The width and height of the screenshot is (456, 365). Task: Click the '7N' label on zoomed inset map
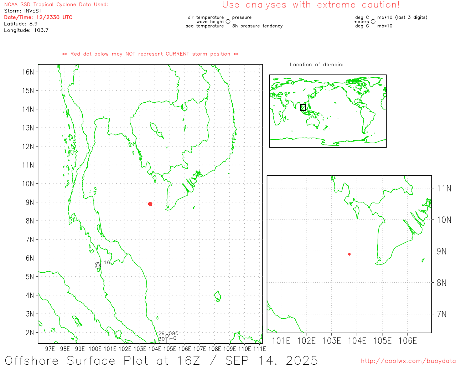(442, 314)
